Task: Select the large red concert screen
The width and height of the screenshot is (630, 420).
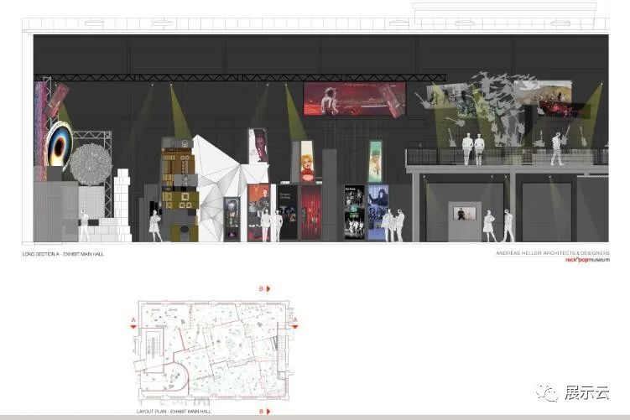Action: [354, 99]
